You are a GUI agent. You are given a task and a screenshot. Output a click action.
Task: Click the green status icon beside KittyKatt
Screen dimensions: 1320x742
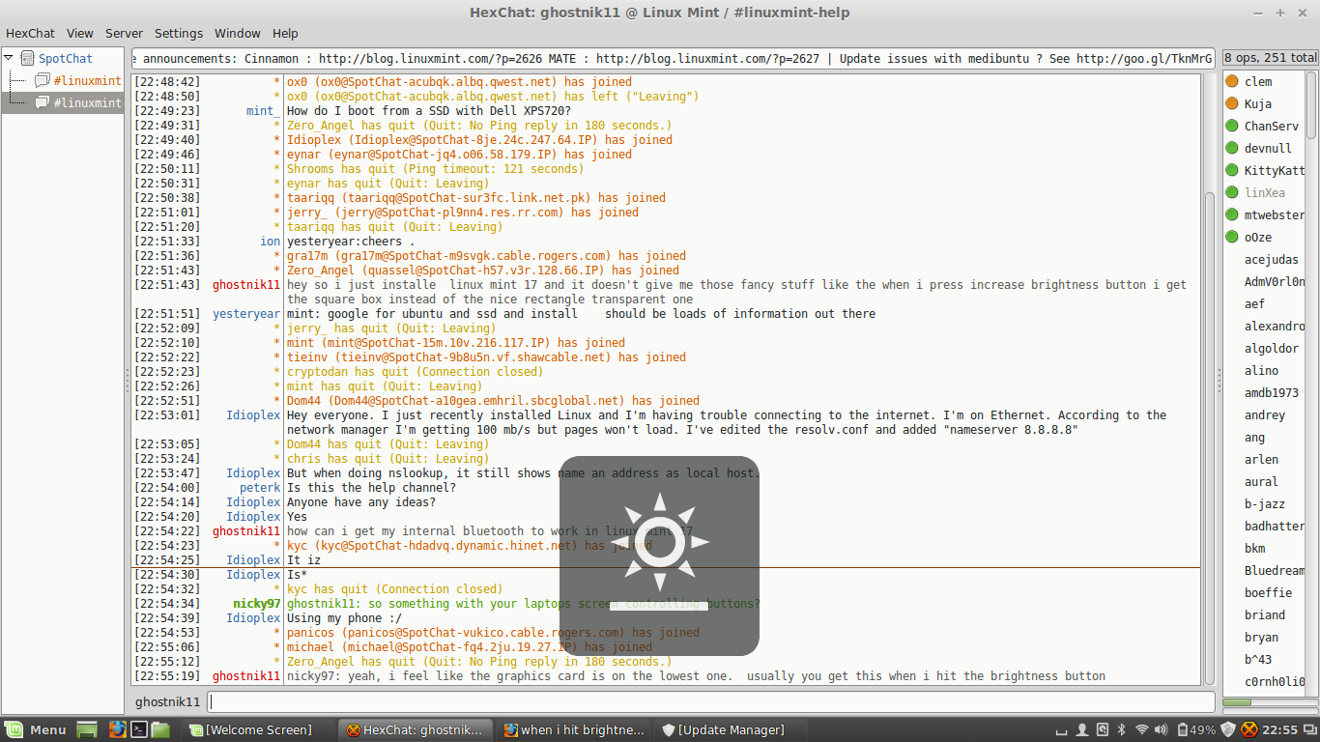coord(1232,170)
